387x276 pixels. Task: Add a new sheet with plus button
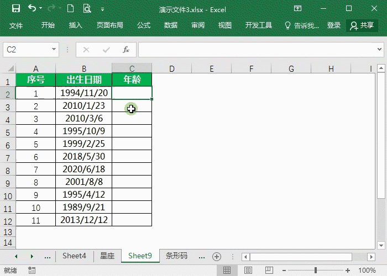click(x=217, y=257)
